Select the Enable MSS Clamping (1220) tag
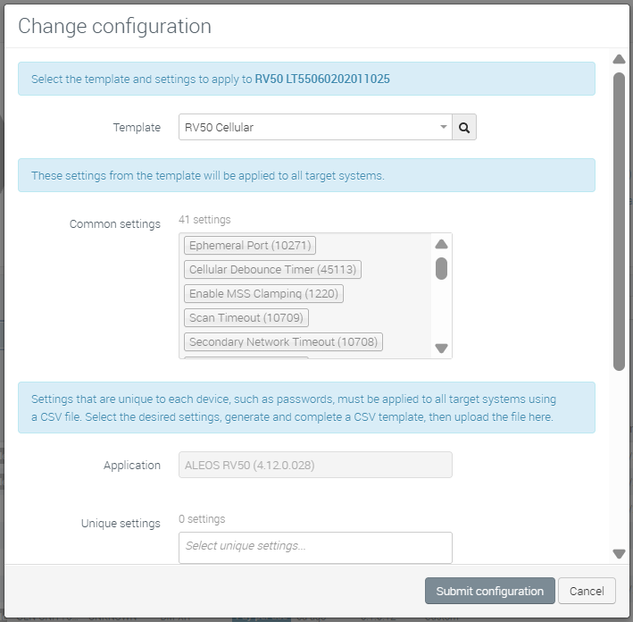Screen dimensions: 633x622 tap(263, 293)
